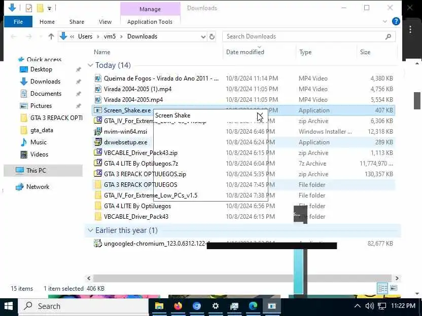Sort by Date modified column header

[245, 52]
